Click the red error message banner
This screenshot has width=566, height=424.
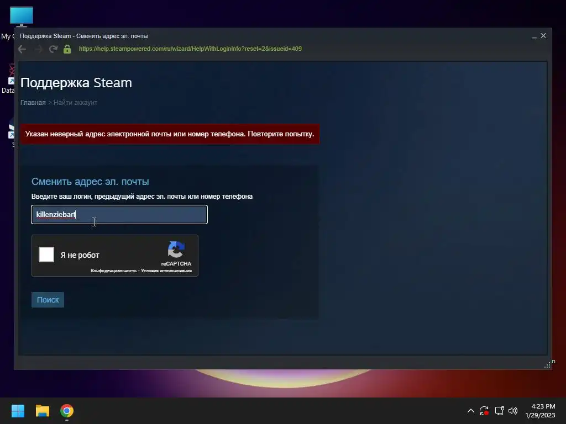(x=170, y=134)
